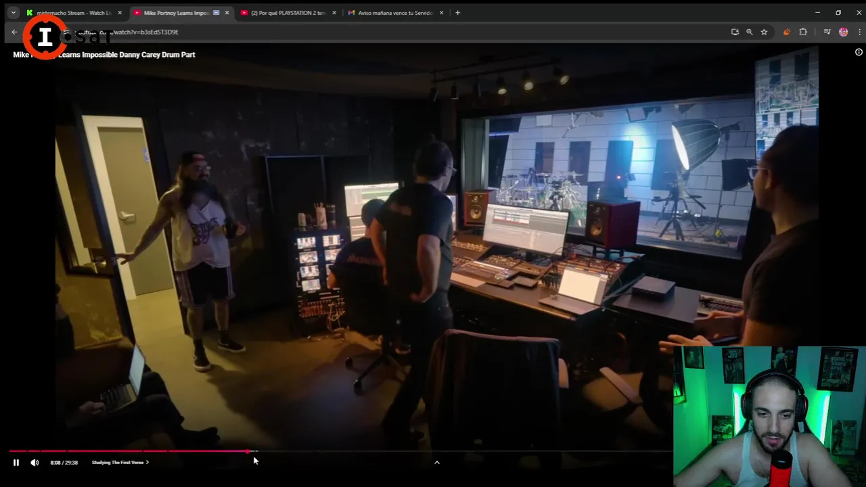
Task: Pause the YouTube video
Action: [x=16, y=463]
